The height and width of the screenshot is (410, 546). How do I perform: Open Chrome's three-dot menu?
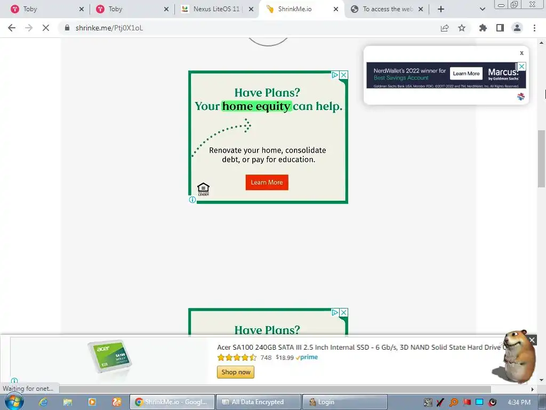point(534,28)
